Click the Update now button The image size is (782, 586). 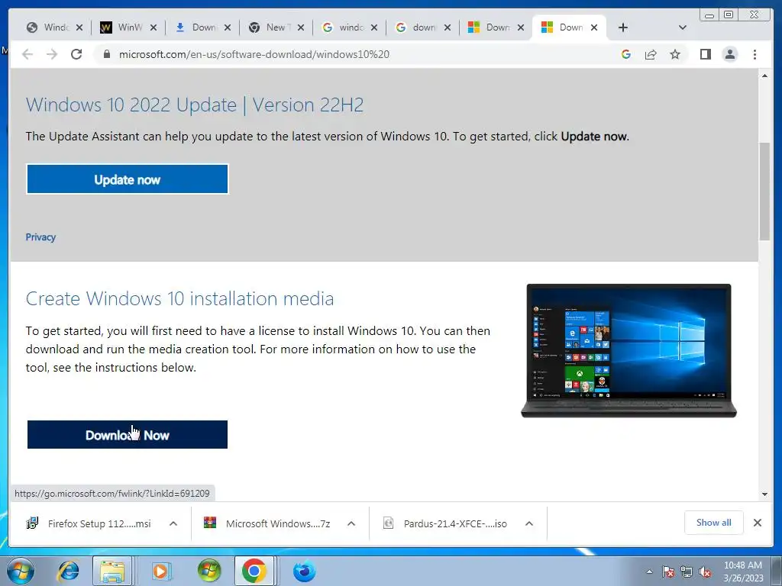click(128, 179)
